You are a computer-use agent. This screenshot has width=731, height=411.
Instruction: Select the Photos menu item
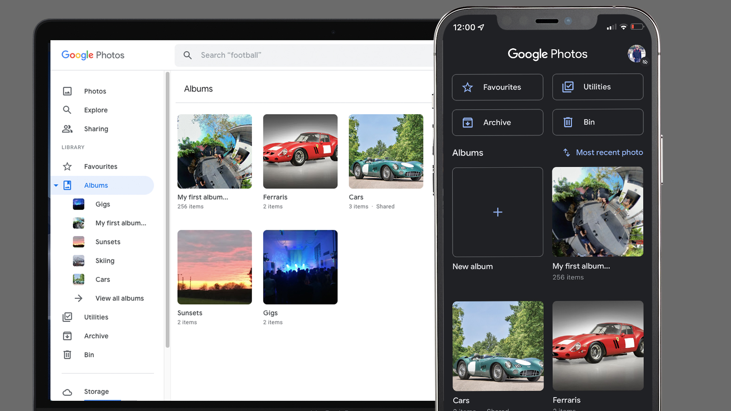click(x=94, y=91)
